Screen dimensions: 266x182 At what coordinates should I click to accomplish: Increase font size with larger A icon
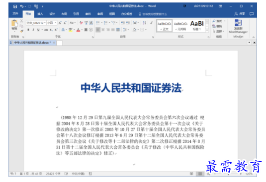(60, 23)
